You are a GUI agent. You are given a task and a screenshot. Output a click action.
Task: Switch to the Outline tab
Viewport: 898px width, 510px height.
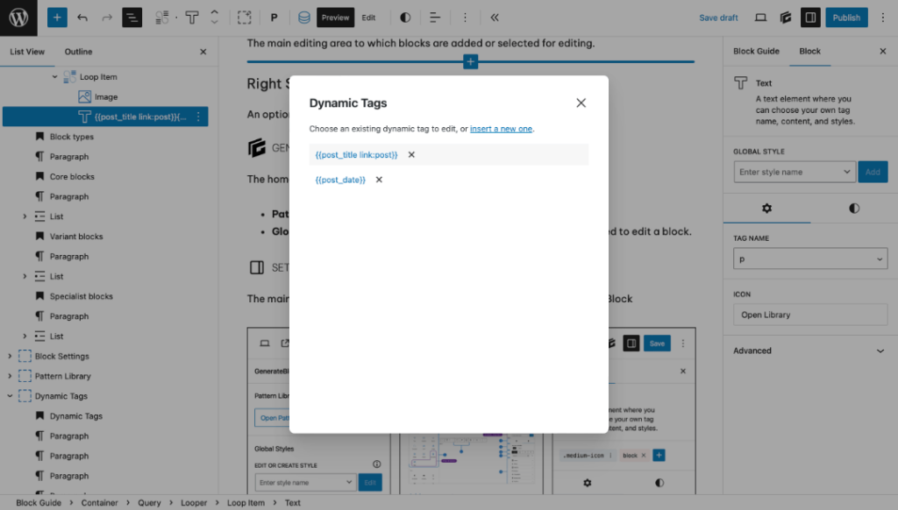coord(78,52)
